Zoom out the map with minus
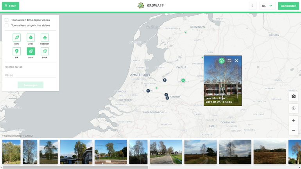The width and height of the screenshot is (301, 169). point(294,130)
